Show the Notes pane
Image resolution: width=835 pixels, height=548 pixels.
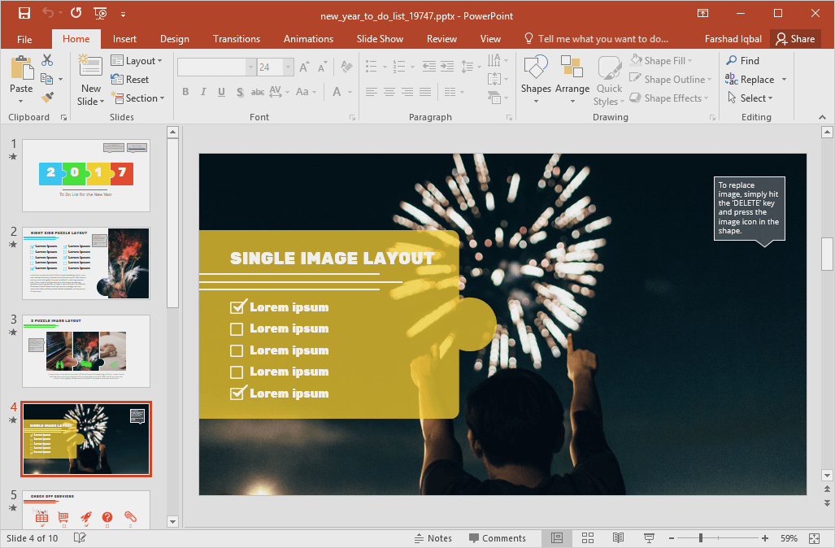[x=433, y=538]
